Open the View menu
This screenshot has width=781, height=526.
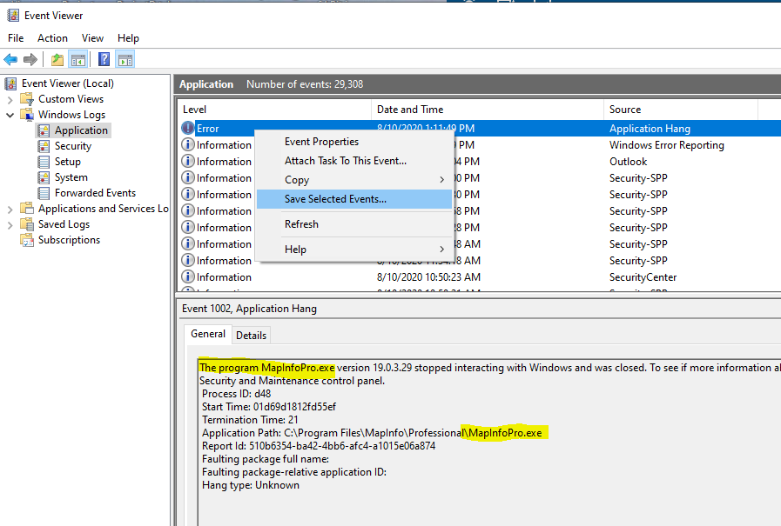92,38
